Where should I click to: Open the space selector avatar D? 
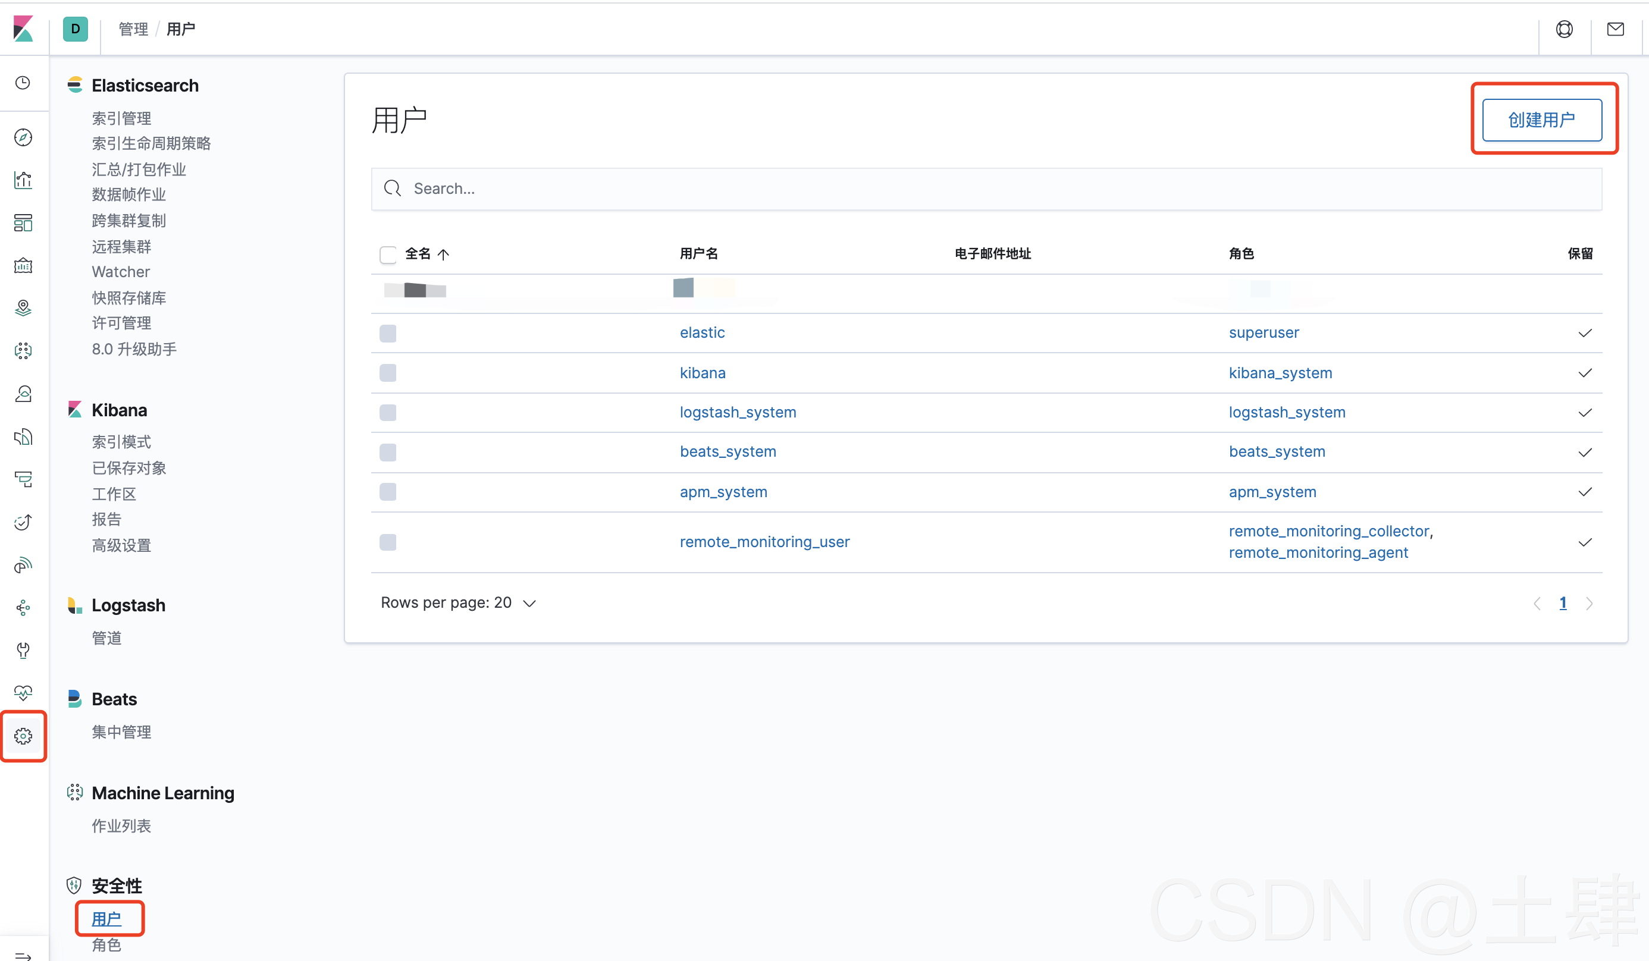tap(75, 29)
